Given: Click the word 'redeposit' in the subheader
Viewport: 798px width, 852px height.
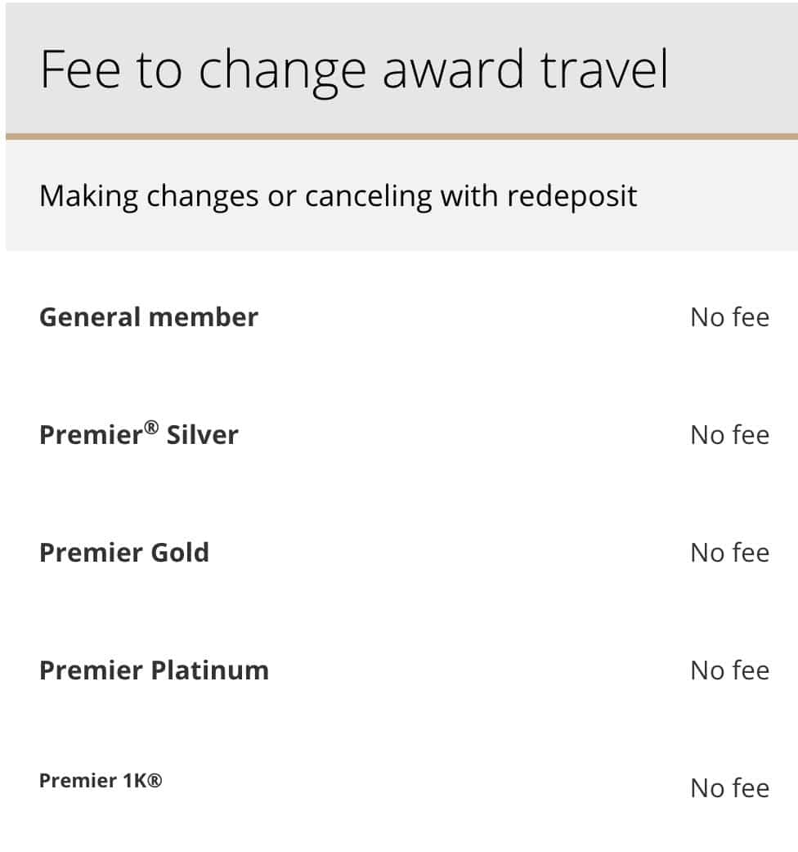Looking at the screenshot, I should point(572,196).
